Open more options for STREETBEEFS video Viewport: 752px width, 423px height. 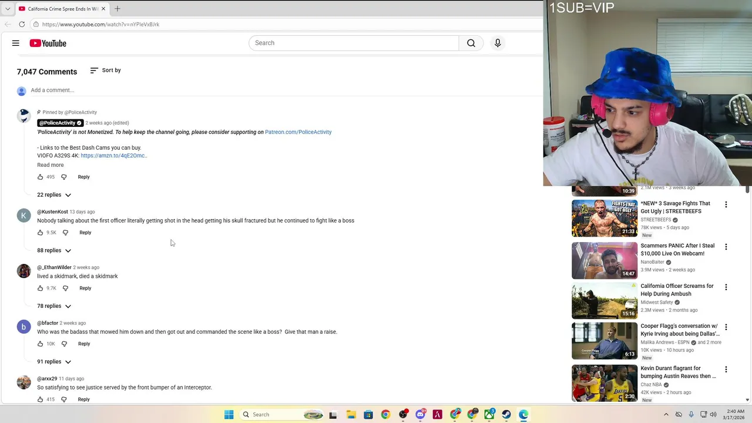726,205
